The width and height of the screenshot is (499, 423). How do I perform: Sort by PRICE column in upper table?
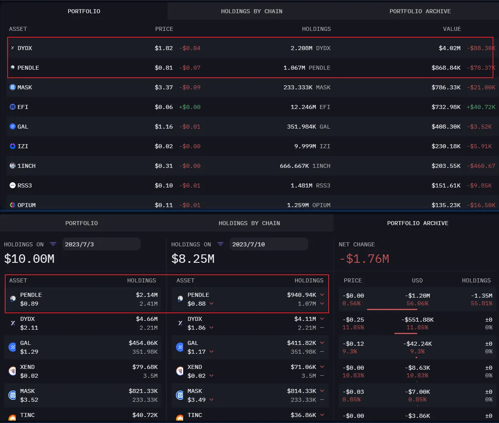[x=164, y=29]
